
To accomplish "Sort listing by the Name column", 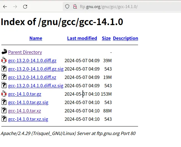I will [36, 38].
